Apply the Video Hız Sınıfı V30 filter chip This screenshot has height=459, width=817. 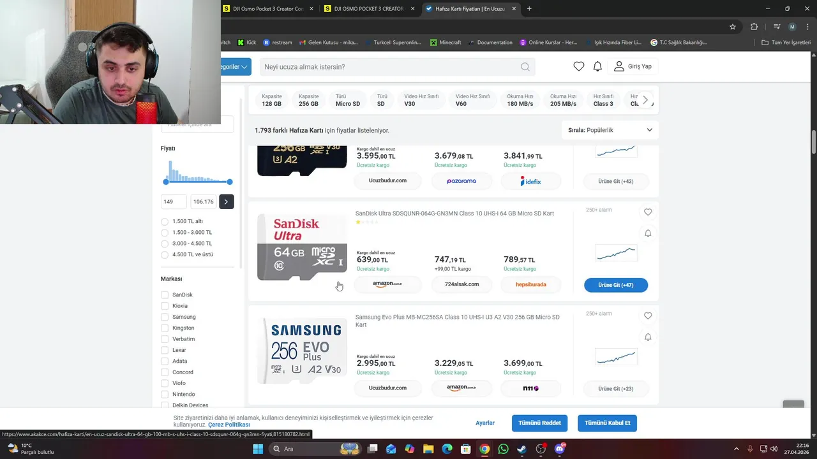(421, 100)
